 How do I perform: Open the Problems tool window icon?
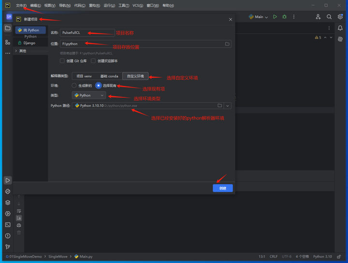pyautogui.click(x=8, y=236)
